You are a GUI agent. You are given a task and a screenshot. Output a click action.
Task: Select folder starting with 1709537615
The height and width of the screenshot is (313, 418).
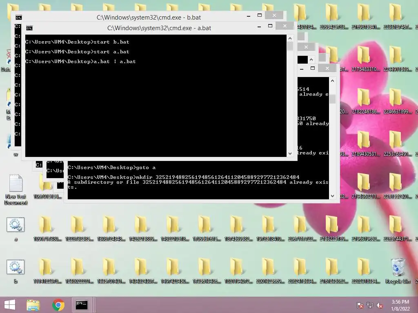[207, 229]
